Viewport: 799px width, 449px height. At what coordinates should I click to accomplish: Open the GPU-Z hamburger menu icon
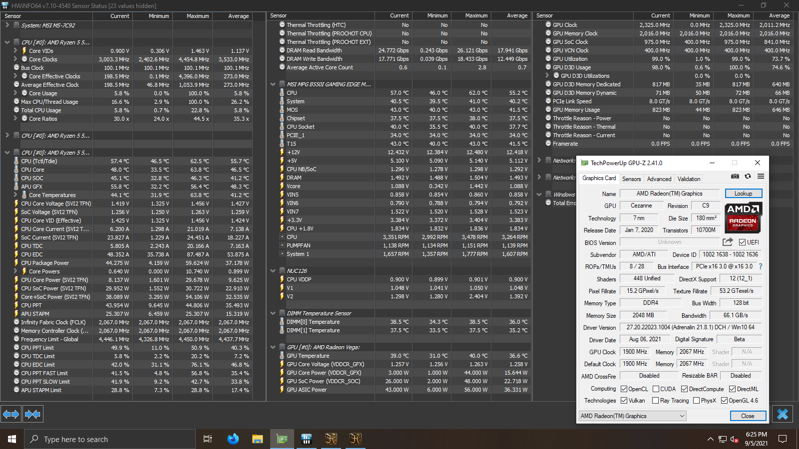pyautogui.click(x=761, y=176)
